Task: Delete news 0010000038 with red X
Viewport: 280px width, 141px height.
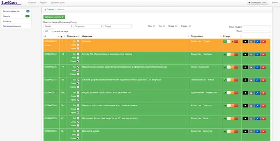Action: click(x=263, y=132)
